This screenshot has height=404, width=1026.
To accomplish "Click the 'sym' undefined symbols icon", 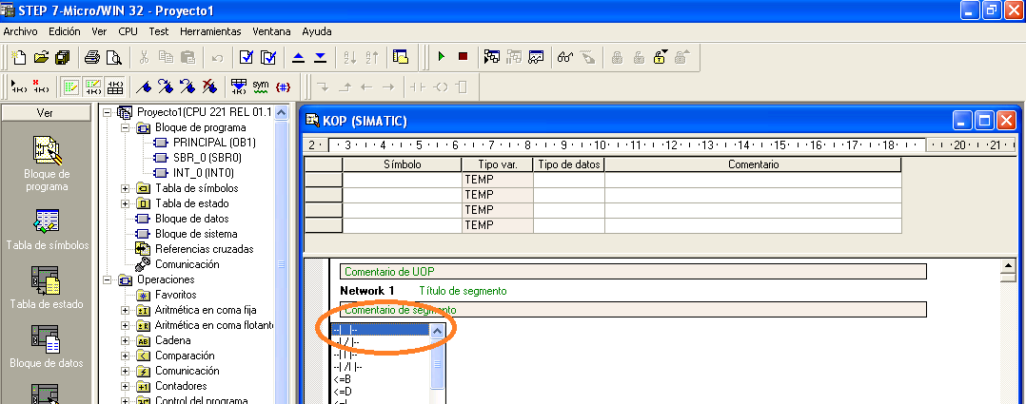I will [261, 87].
